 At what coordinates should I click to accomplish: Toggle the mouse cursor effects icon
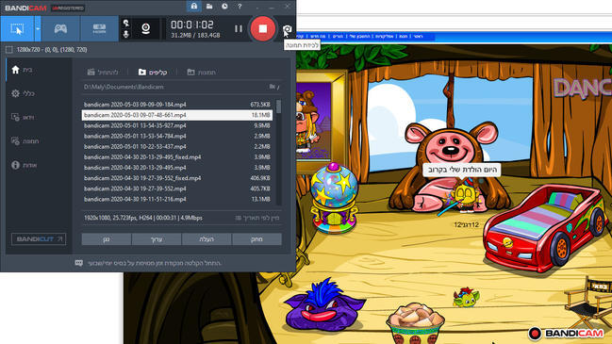click(126, 23)
